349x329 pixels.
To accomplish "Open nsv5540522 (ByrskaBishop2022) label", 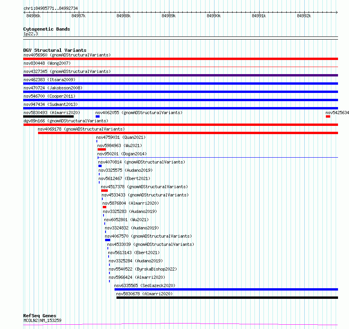I will pyautogui.click(x=143, y=269).
